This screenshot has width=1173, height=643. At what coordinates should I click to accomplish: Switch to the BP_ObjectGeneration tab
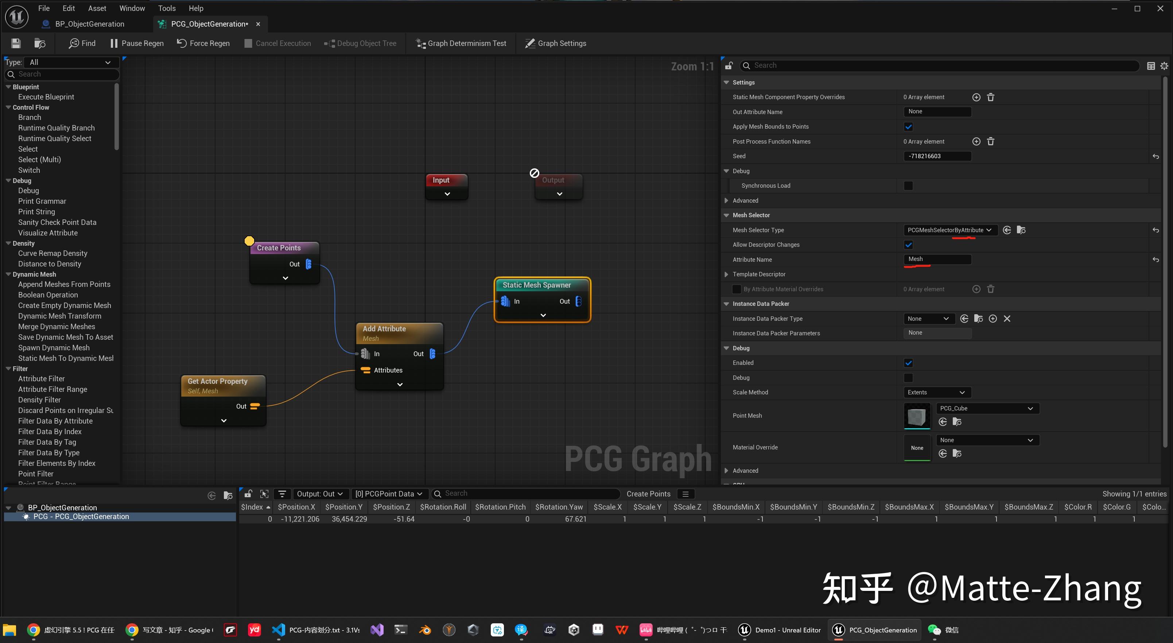[89, 24]
